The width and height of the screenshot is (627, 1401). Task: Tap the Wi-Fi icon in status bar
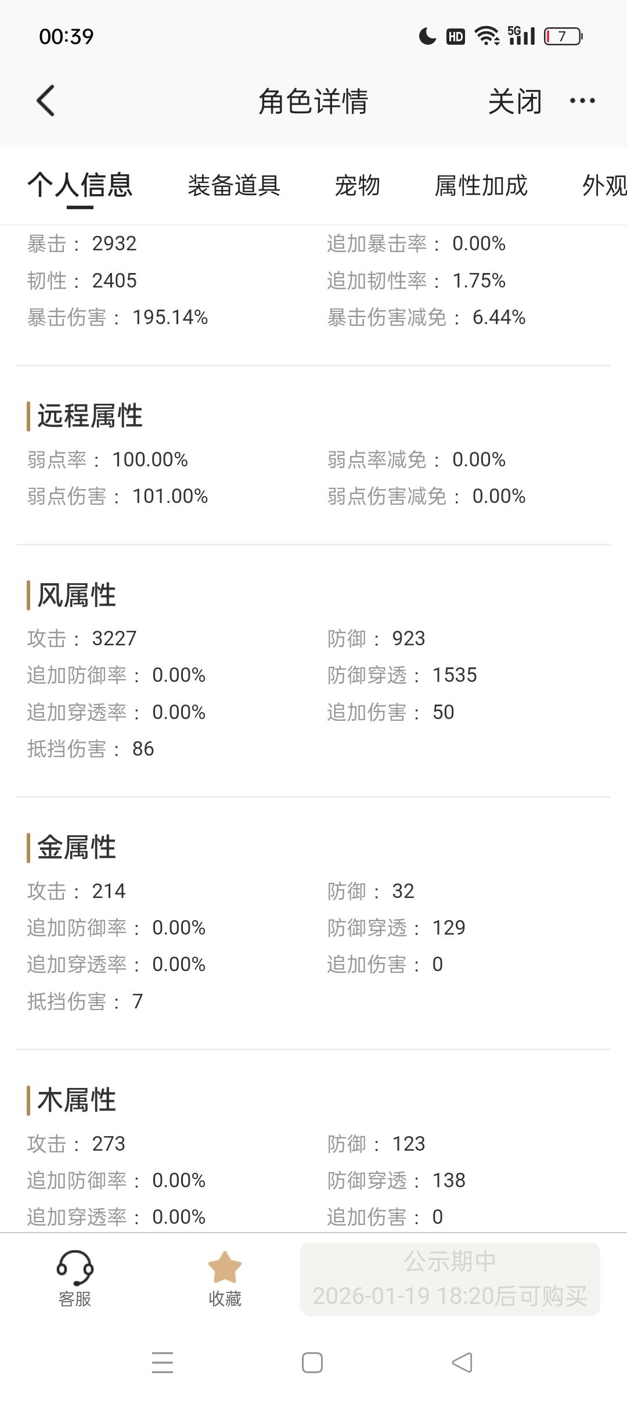click(x=487, y=36)
